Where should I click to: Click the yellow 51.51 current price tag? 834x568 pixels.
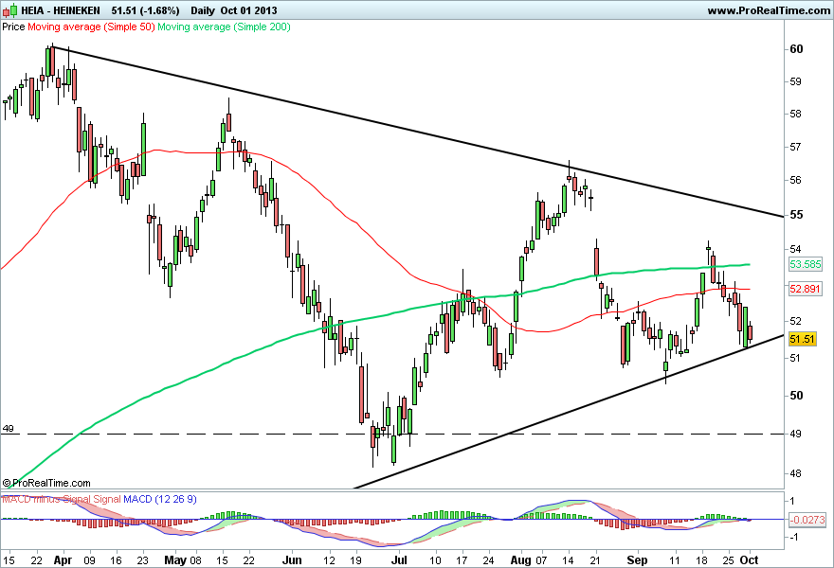click(x=802, y=339)
